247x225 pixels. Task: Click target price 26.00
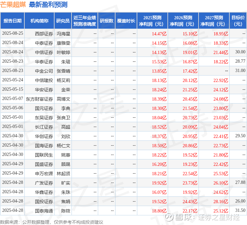click(240, 201)
